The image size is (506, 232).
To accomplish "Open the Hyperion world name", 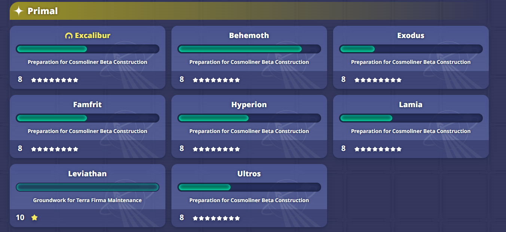I will coord(249,105).
